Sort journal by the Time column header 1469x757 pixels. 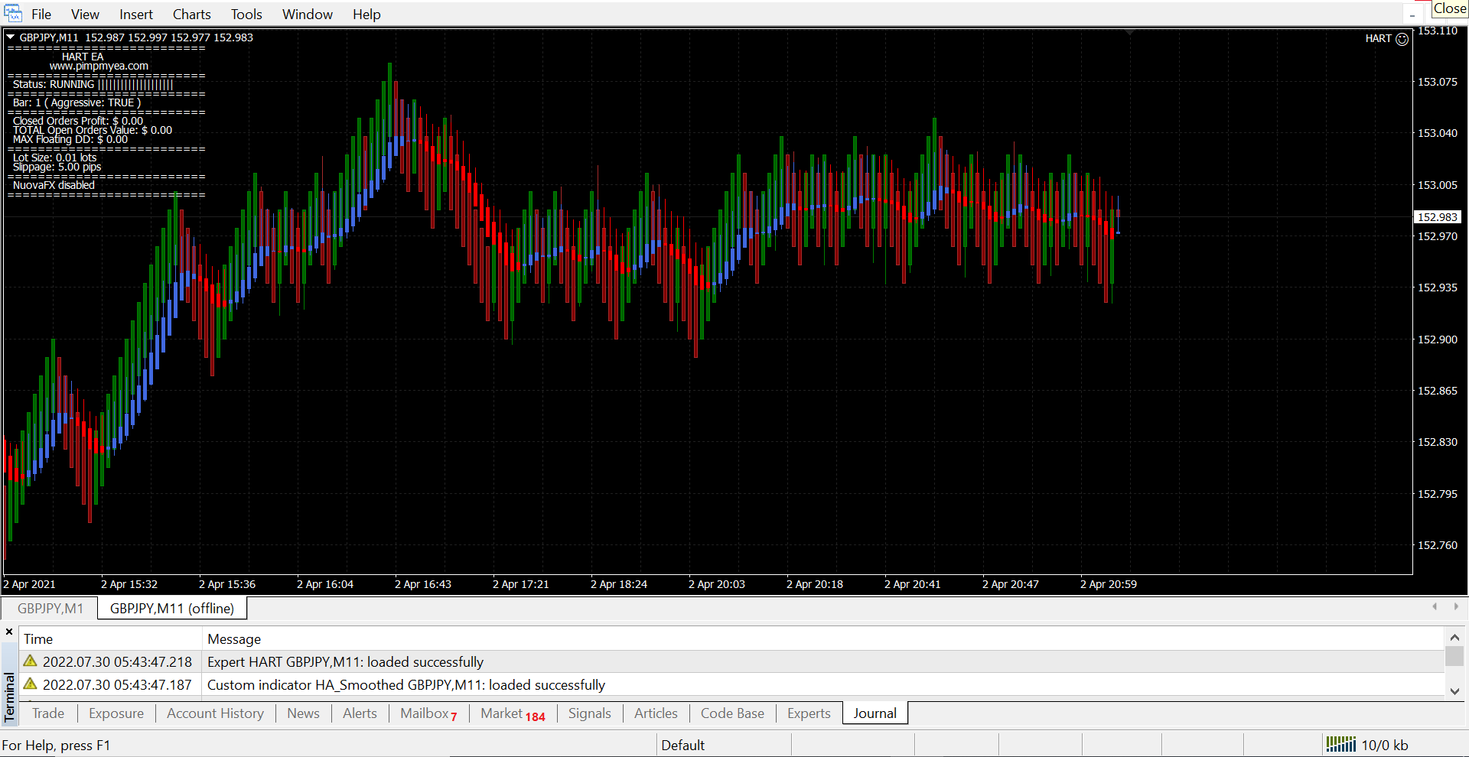38,639
